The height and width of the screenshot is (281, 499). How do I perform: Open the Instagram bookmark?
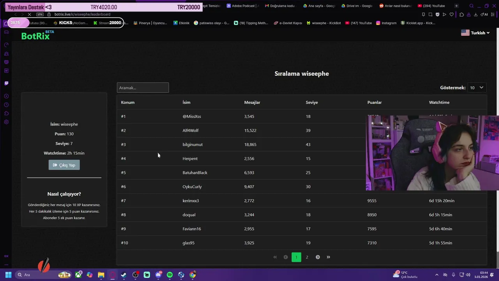click(x=386, y=23)
